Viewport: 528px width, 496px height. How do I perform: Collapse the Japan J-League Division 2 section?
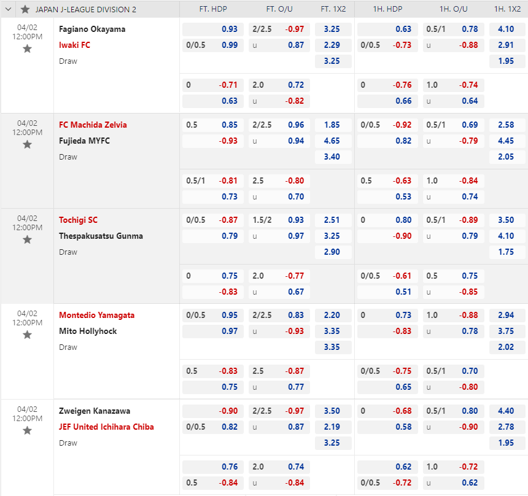click(x=9, y=9)
